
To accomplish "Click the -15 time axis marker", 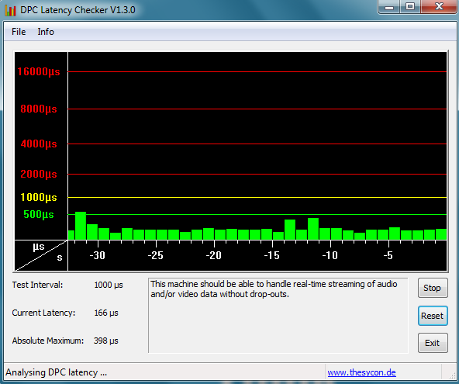I will [x=271, y=255].
